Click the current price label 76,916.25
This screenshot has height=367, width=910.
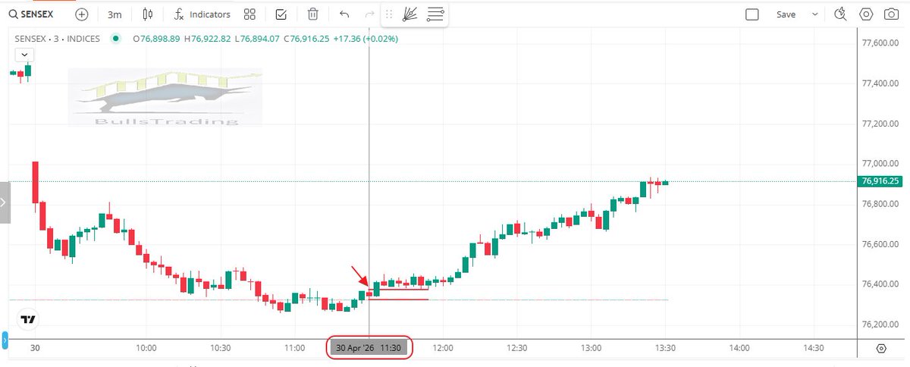pos(881,181)
